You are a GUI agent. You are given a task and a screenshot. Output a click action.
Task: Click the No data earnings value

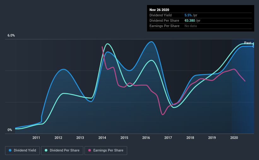click(x=191, y=26)
